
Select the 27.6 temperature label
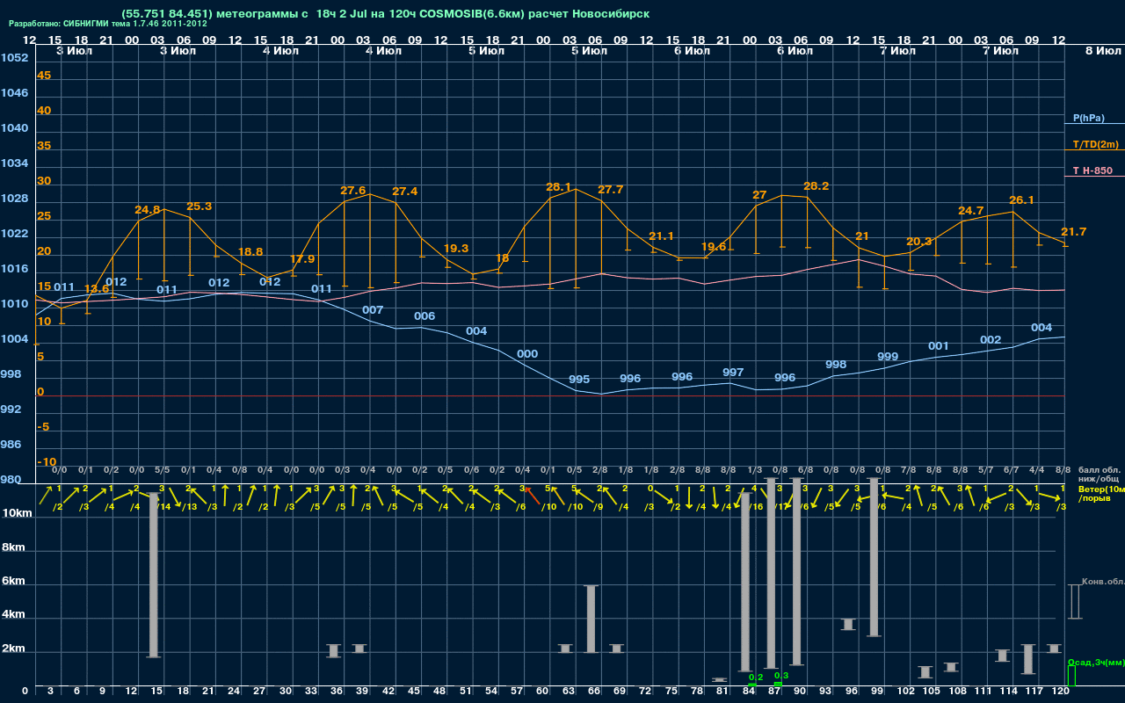coord(352,190)
